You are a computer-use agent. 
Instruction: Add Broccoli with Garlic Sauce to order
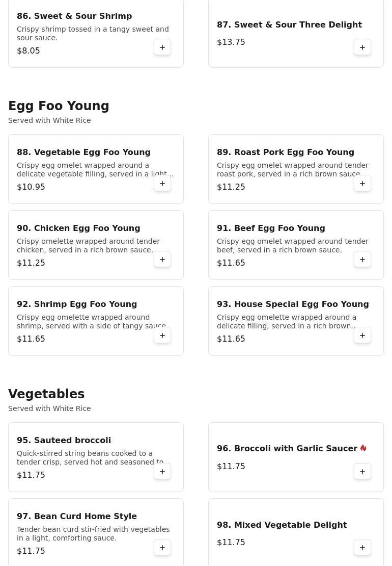[362, 472]
